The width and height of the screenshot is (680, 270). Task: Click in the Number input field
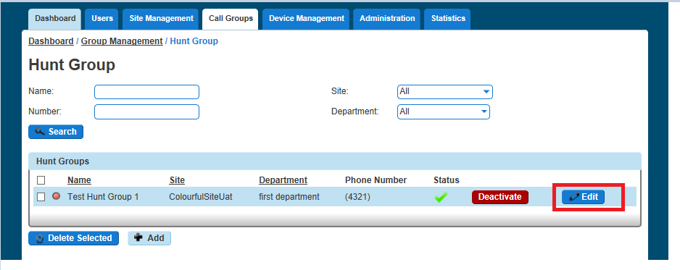(146, 111)
